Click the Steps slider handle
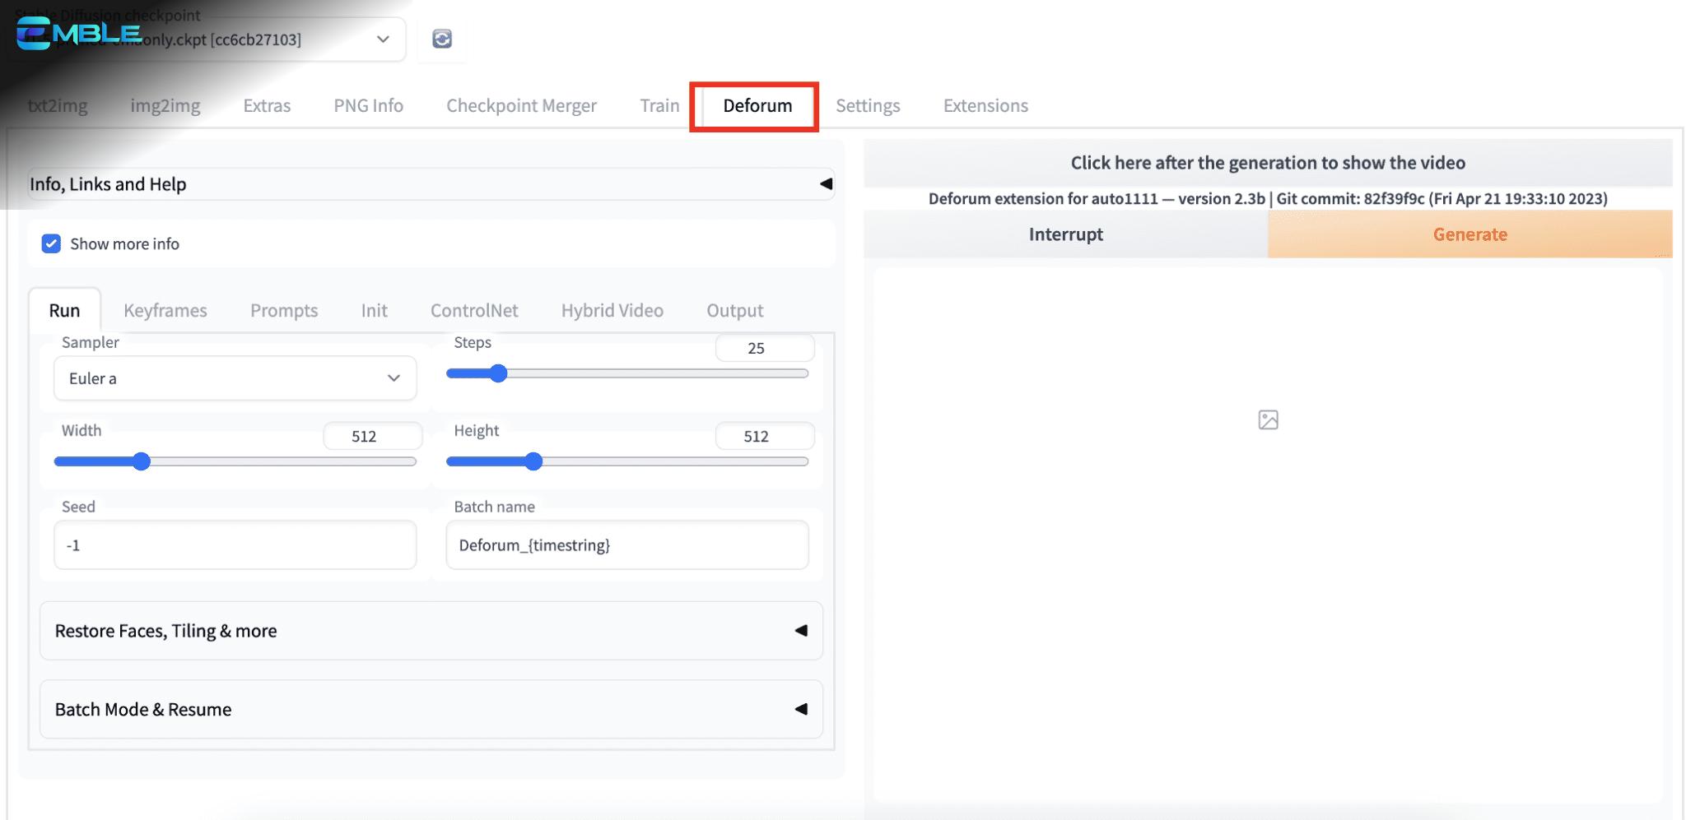Screen dimensions: 1686x820 [x=498, y=373]
